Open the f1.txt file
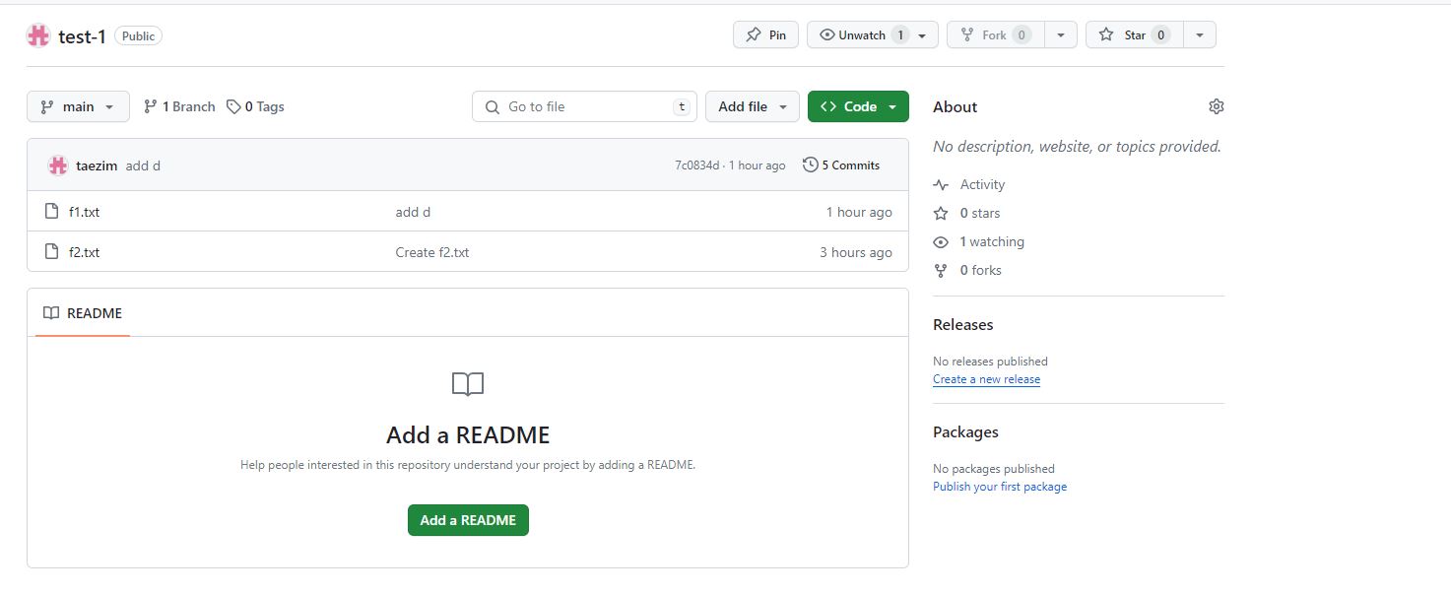 [x=84, y=212]
